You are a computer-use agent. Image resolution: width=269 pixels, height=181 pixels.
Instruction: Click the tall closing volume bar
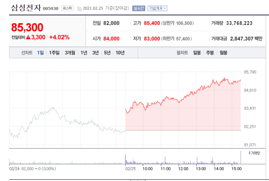point(241,157)
